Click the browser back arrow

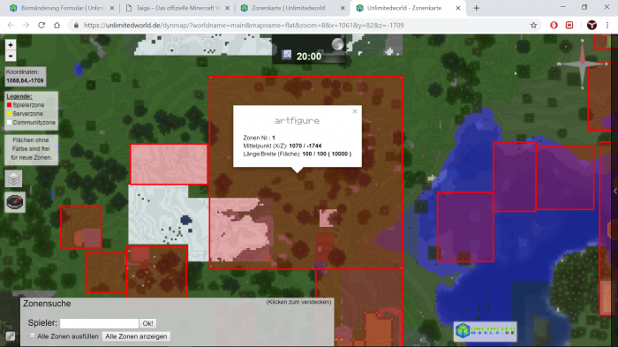pos(11,26)
